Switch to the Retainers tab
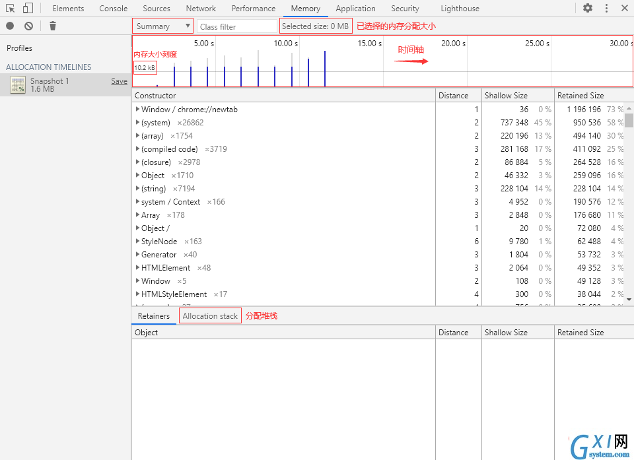The height and width of the screenshot is (460, 634). pyautogui.click(x=154, y=316)
